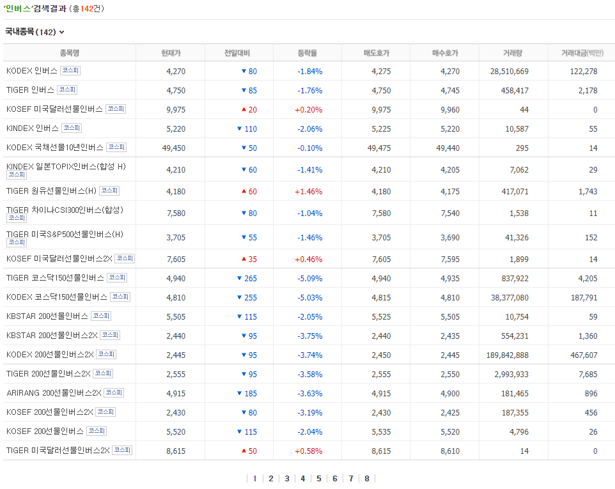The height and width of the screenshot is (489, 615).
Task: Click the -5.09% change rate
Action: (310, 279)
